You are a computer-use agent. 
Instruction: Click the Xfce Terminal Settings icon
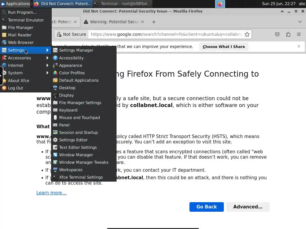coord(55,177)
